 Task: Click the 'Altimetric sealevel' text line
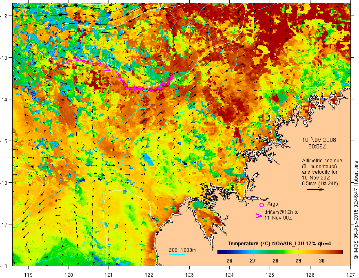pos(323,161)
